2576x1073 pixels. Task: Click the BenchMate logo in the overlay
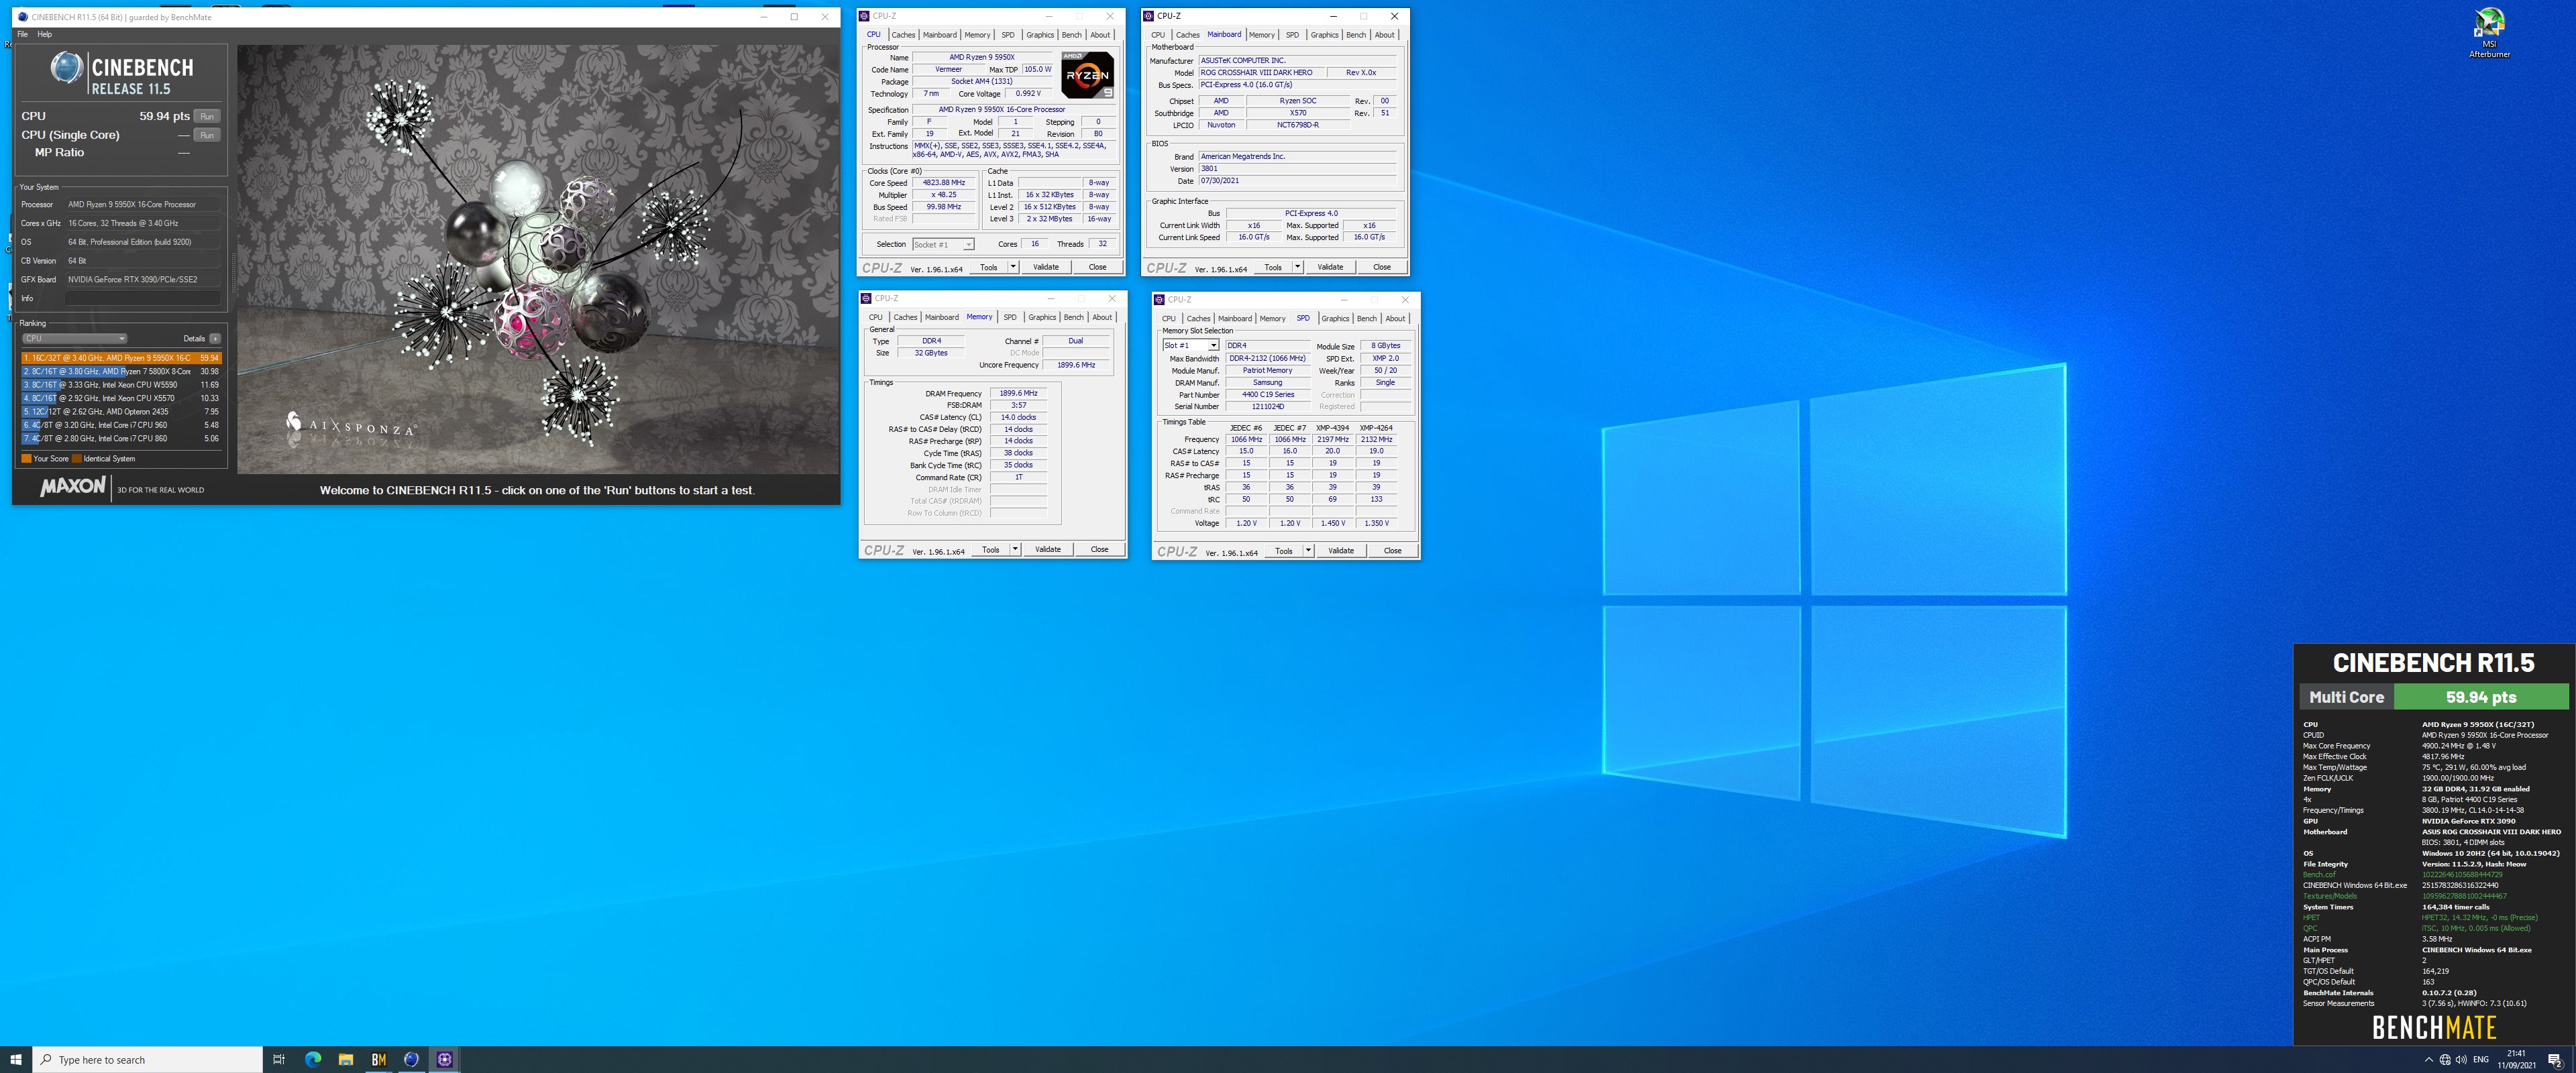[x=2434, y=1027]
